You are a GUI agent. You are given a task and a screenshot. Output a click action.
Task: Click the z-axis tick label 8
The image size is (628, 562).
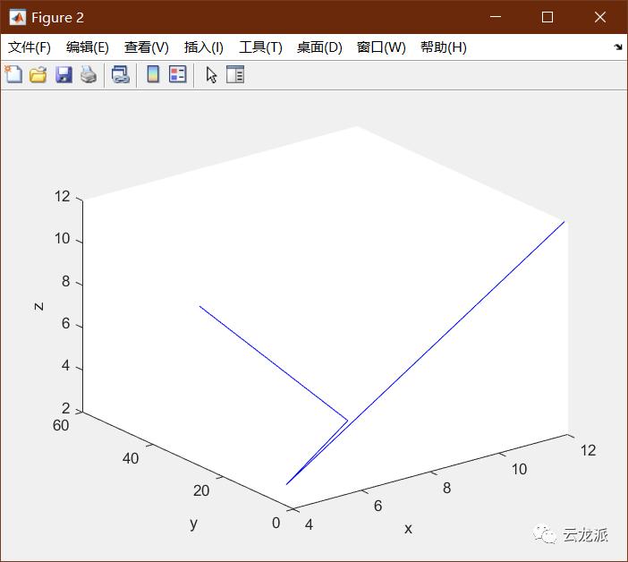65,281
